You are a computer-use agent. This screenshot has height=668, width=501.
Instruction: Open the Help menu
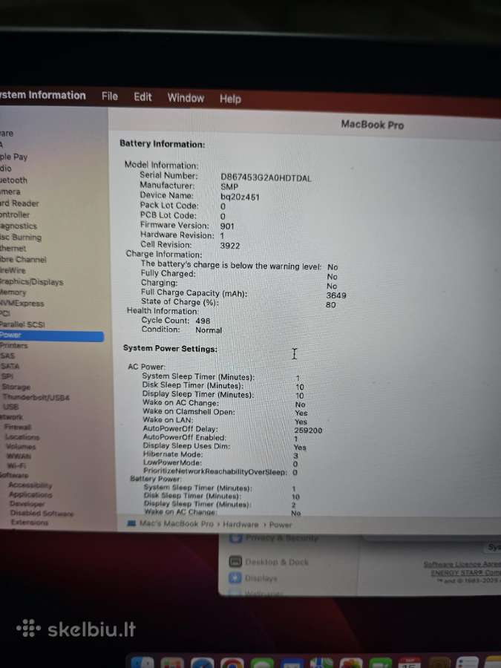pos(231,99)
